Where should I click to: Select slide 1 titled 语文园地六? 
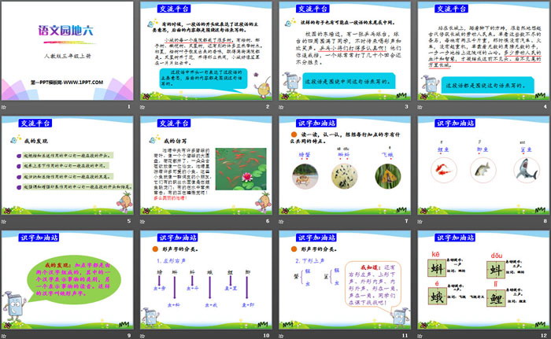click(68, 51)
